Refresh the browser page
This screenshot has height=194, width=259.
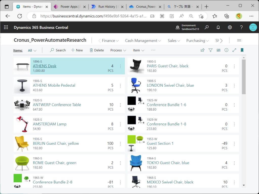tap(20, 16)
